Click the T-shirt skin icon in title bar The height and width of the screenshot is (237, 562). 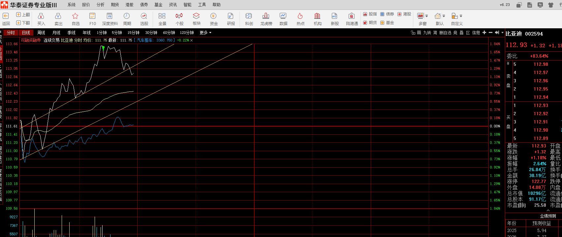[x=551, y=5]
